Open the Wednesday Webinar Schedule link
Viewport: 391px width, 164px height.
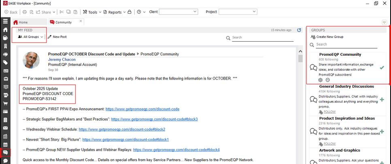(x=122, y=129)
